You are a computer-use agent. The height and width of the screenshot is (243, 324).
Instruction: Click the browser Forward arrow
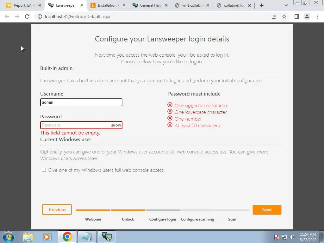click(17, 16)
